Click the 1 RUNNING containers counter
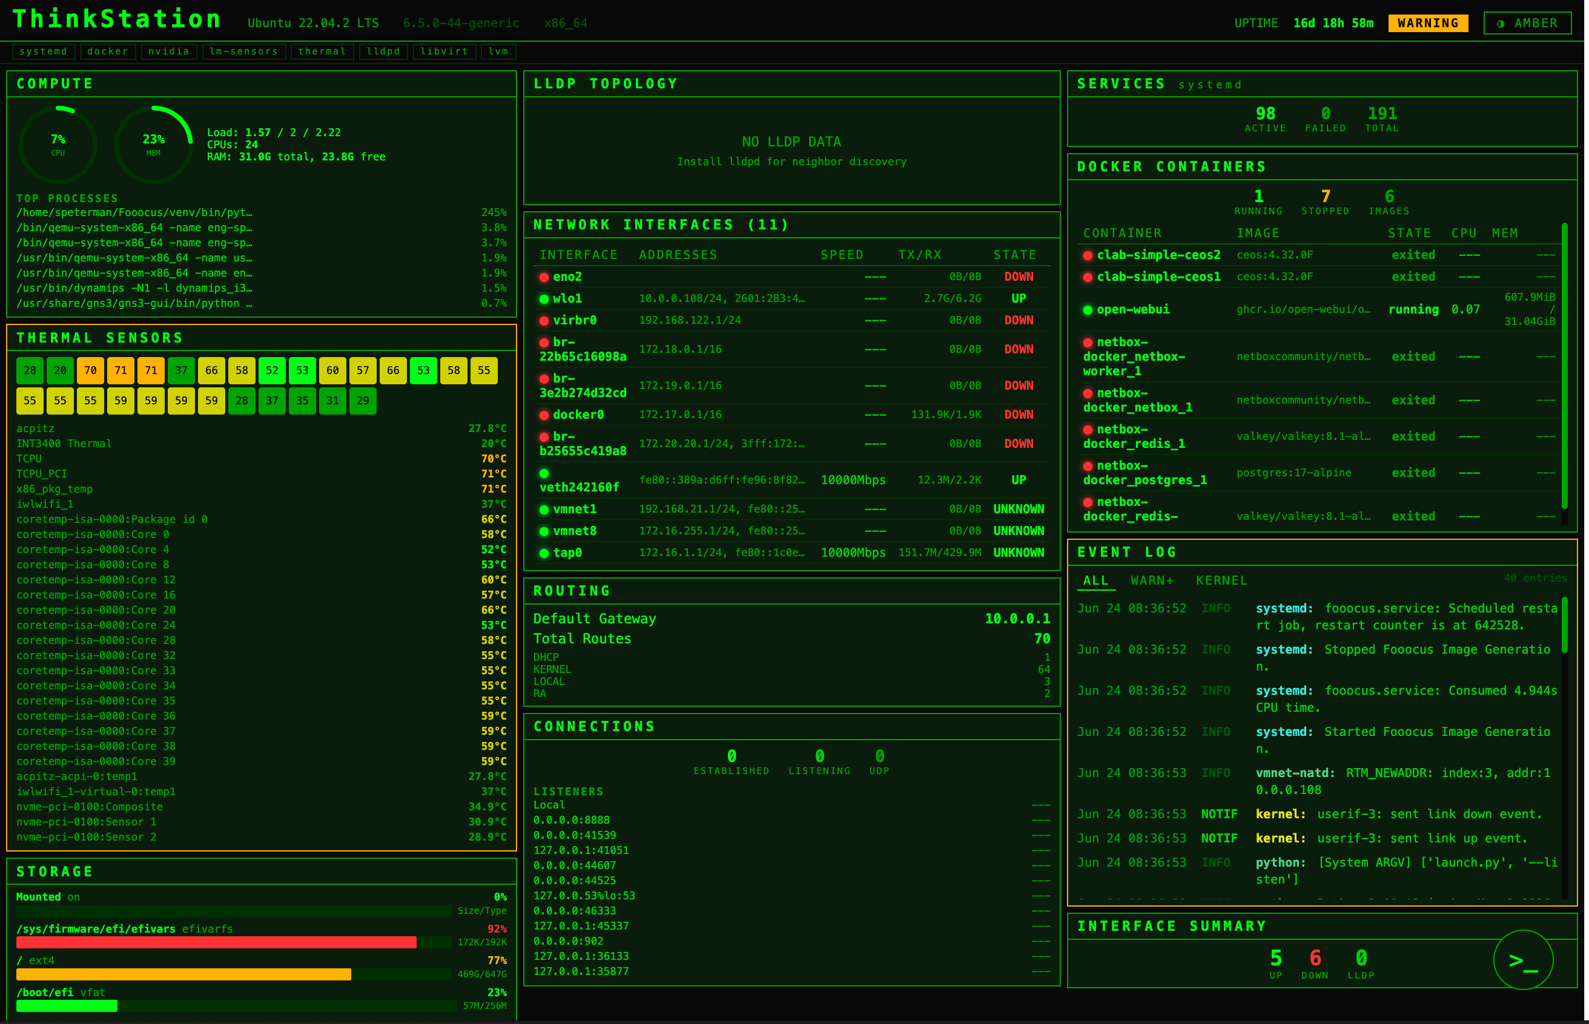1589x1024 pixels. [x=1258, y=202]
